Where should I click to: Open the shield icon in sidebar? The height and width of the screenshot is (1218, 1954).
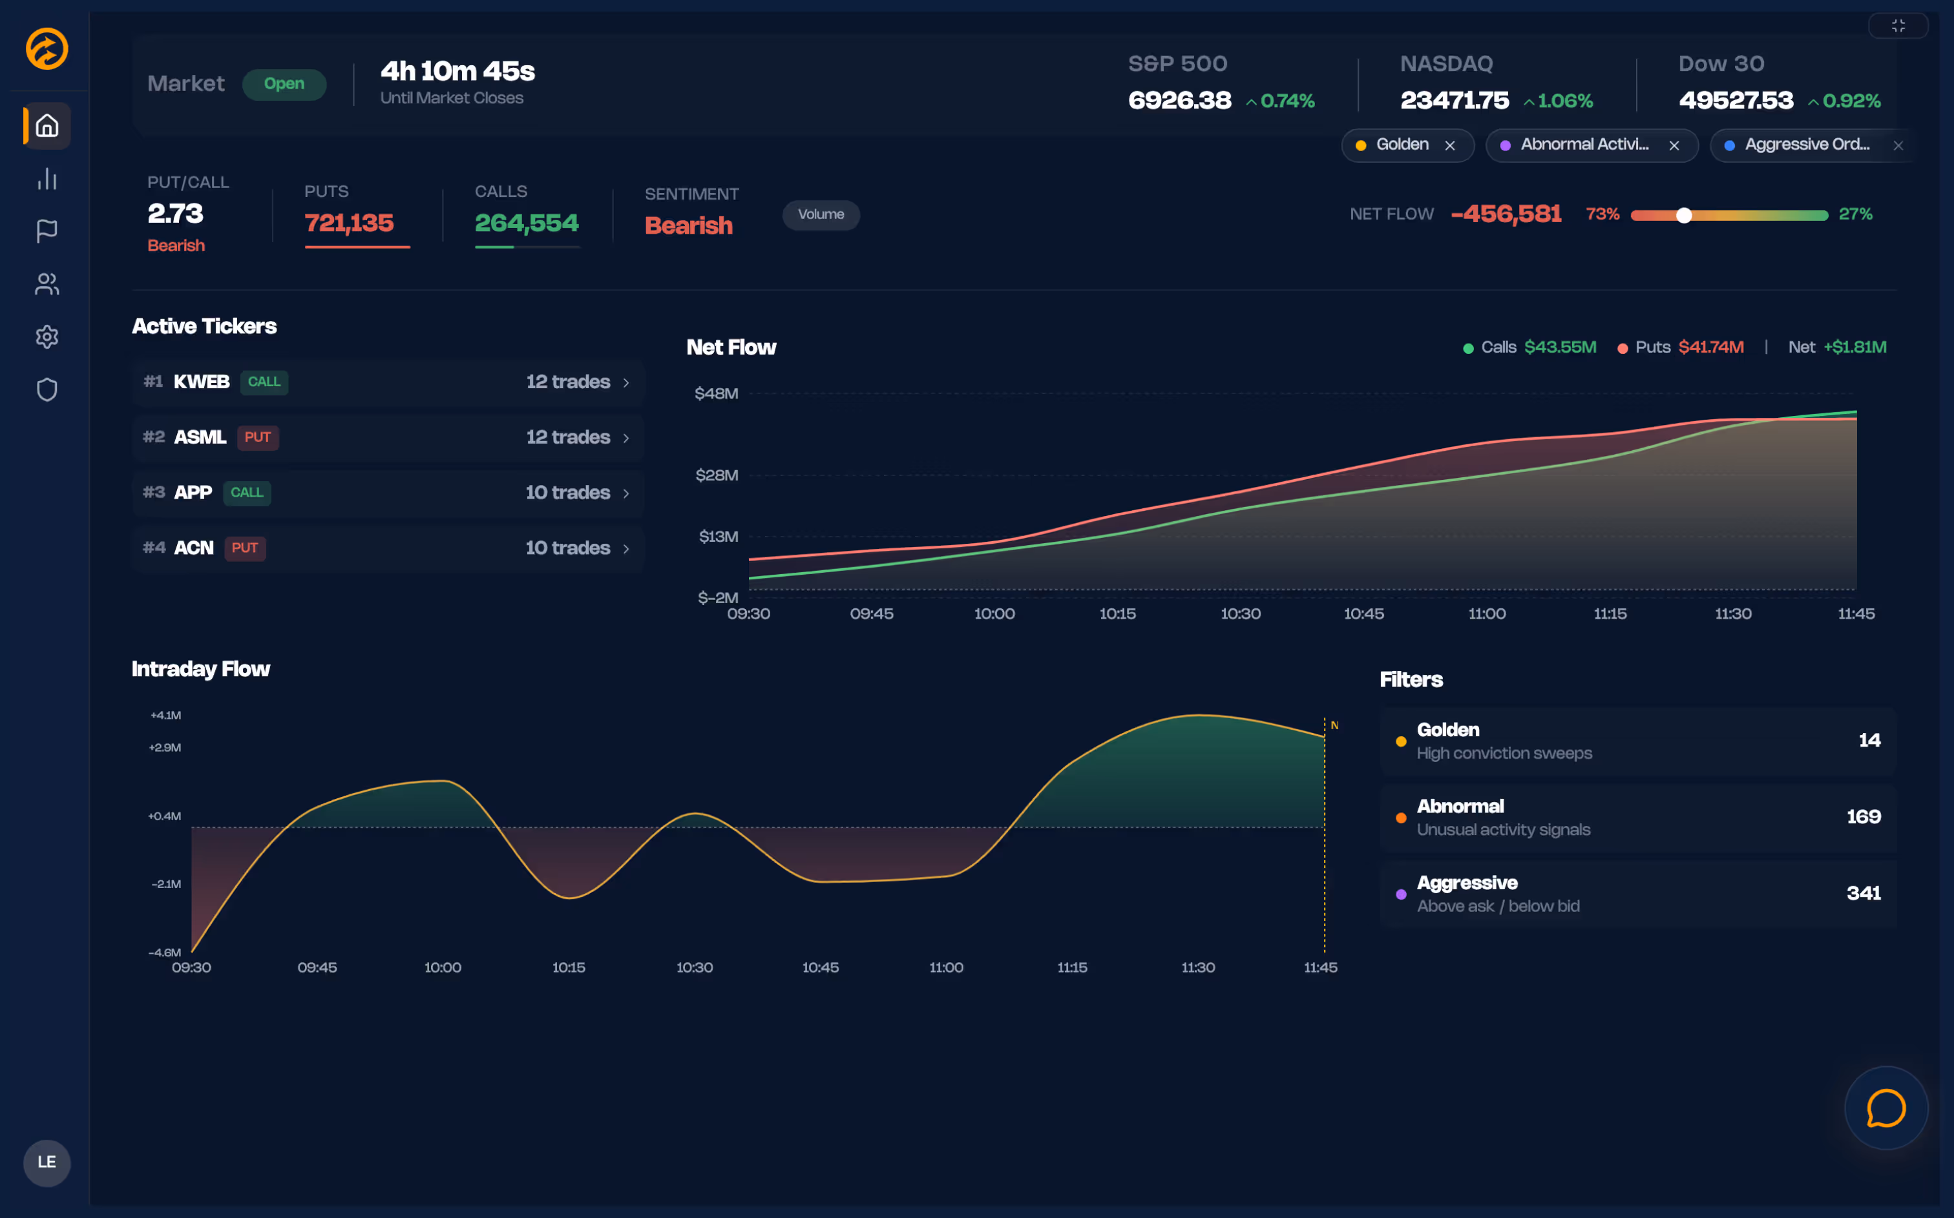pyautogui.click(x=47, y=390)
